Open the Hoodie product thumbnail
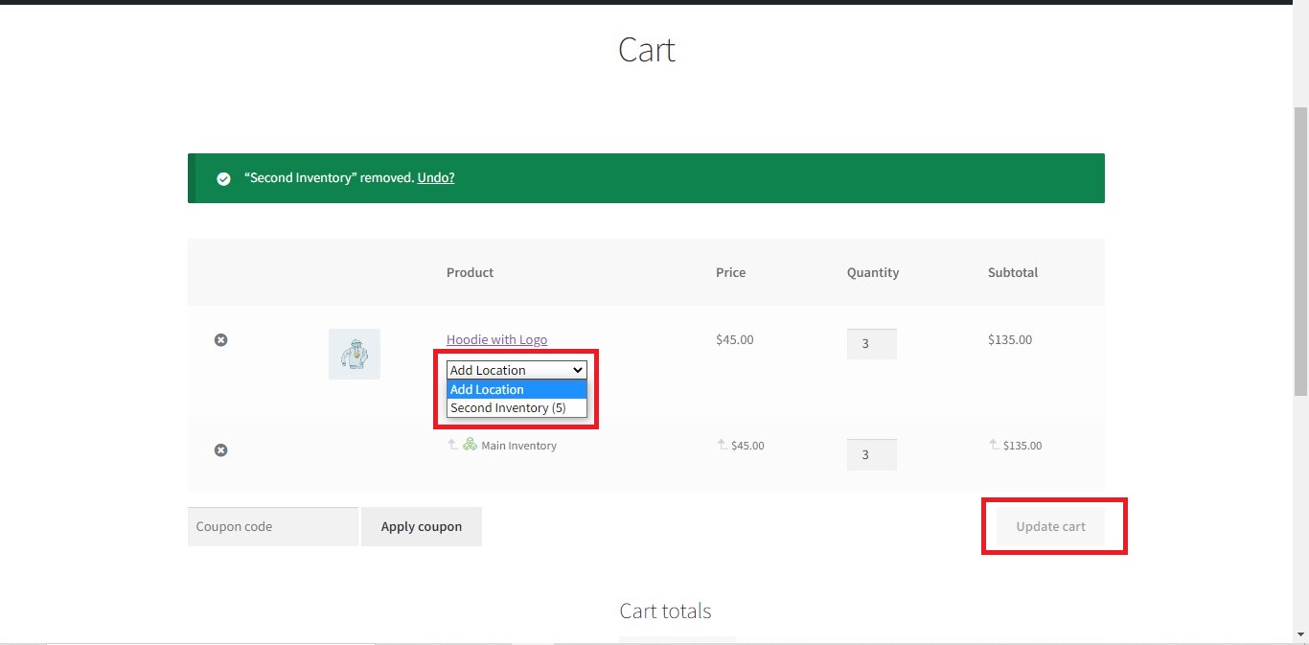Image resolution: width=1309 pixels, height=645 pixels. pos(355,354)
